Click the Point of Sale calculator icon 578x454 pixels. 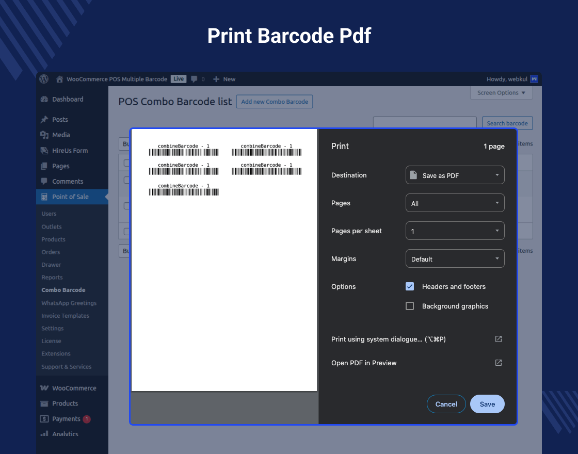(x=44, y=197)
